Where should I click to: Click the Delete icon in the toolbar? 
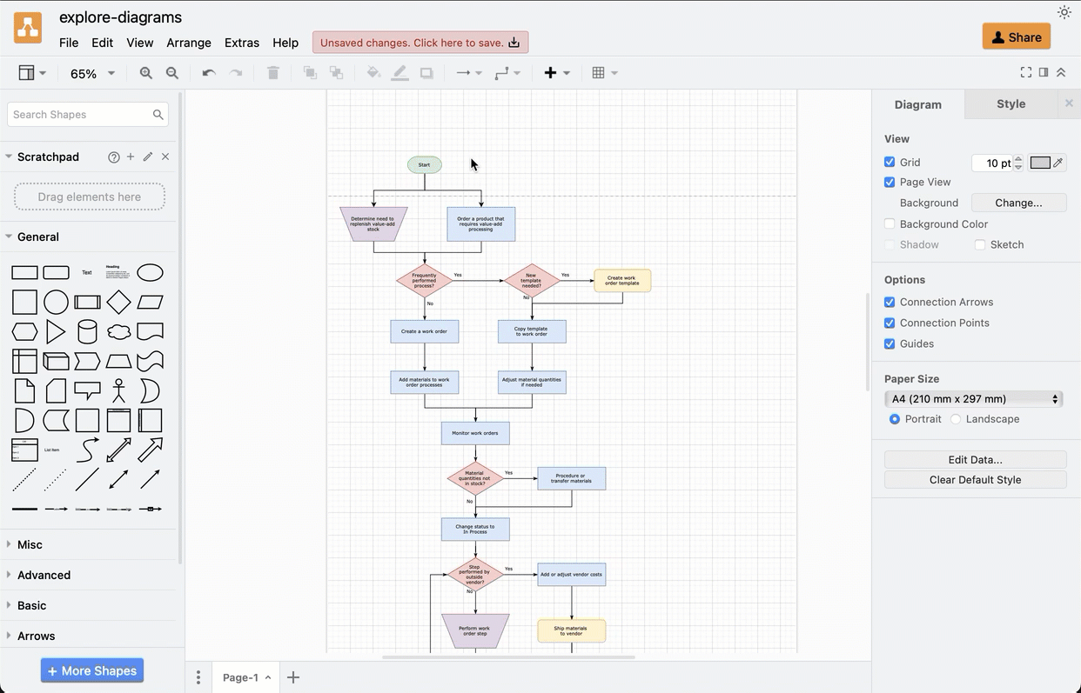click(x=272, y=73)
